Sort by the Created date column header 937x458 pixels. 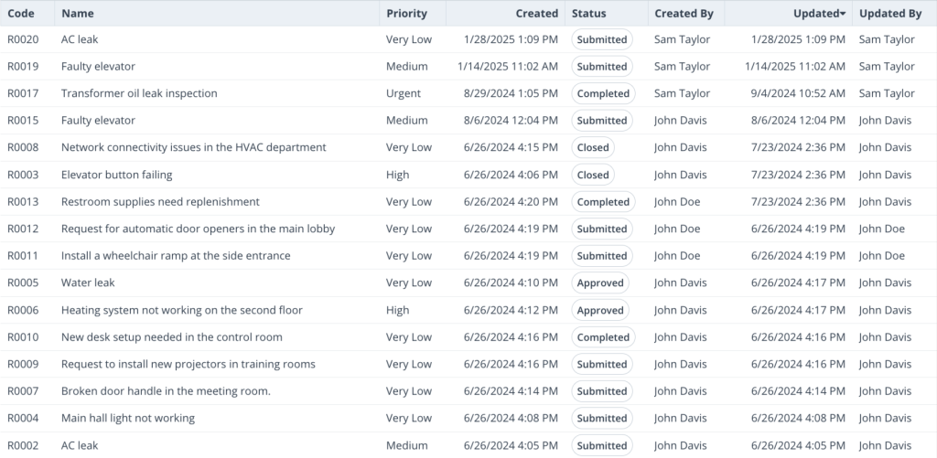(x=536, y=14)
